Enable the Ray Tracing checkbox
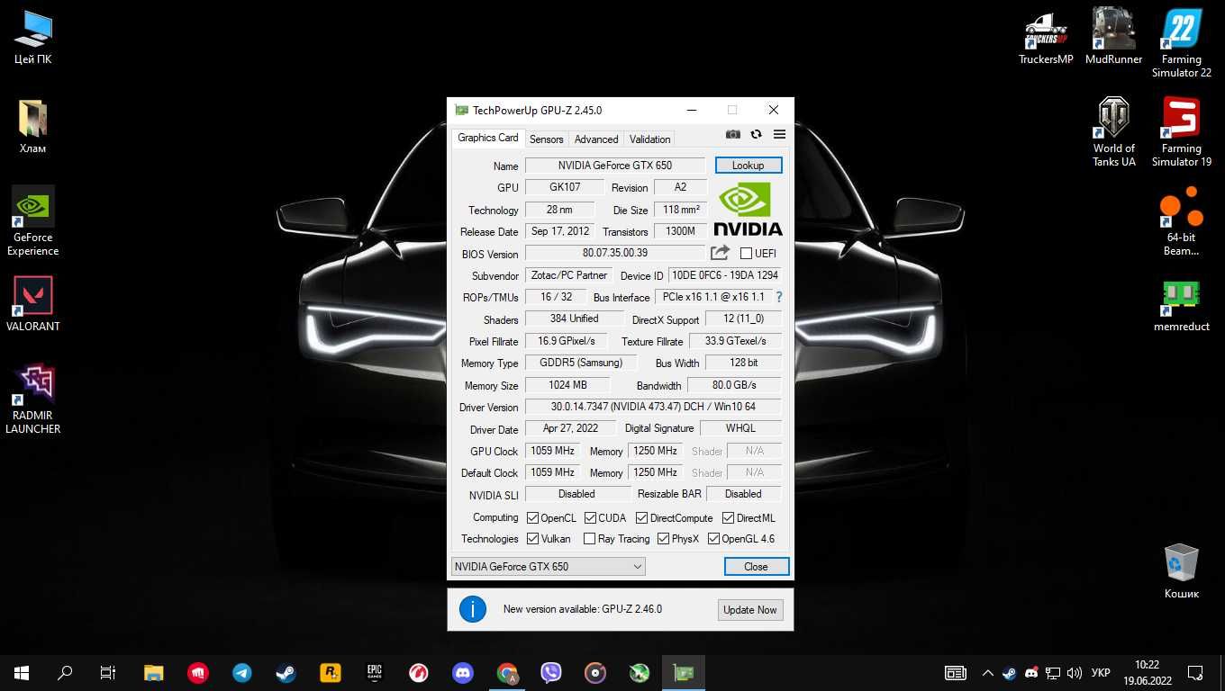 pos(589,539)
